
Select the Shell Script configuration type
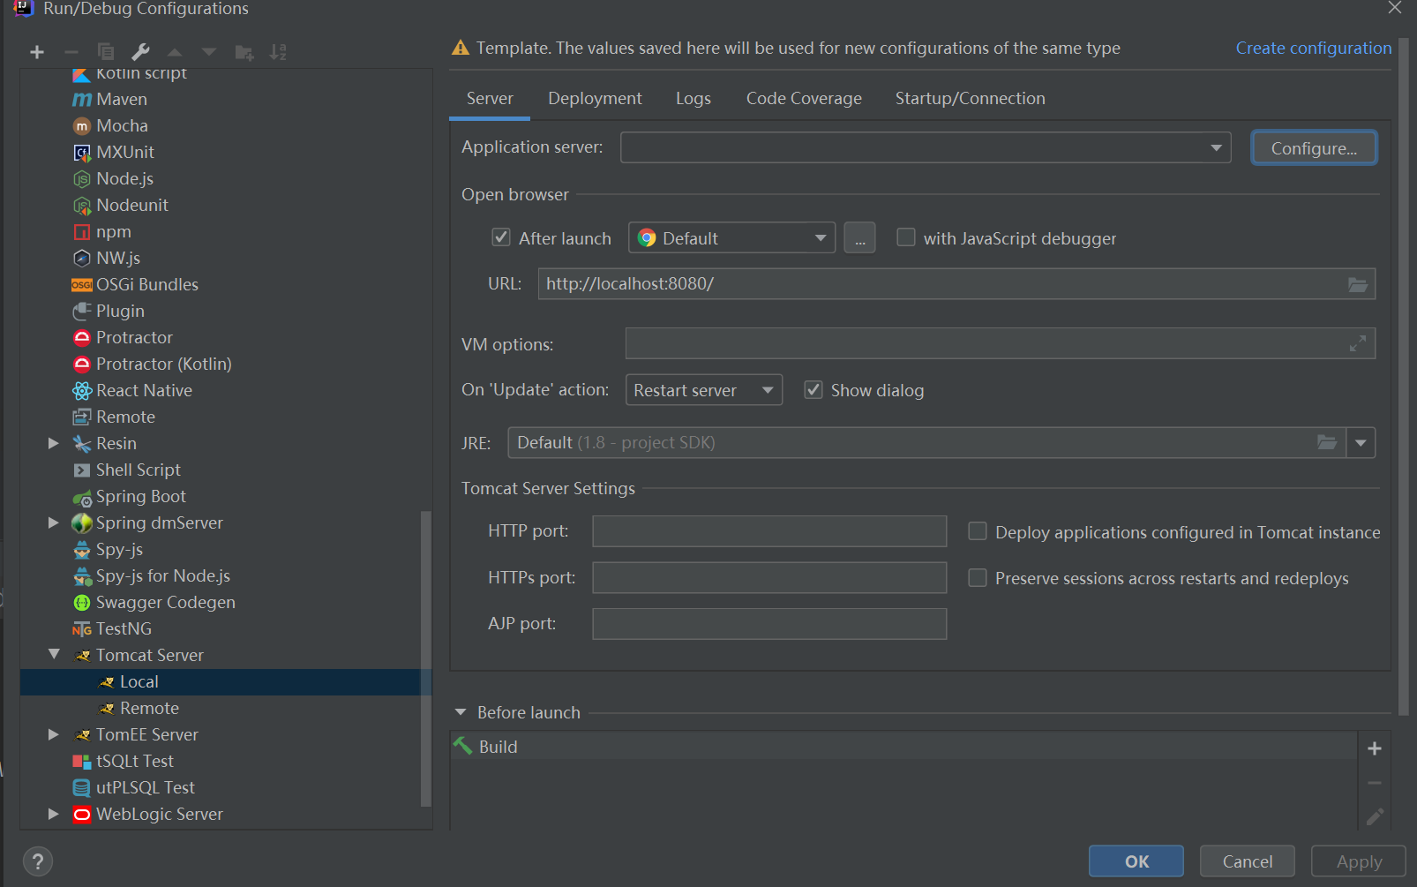coord(138,470)
